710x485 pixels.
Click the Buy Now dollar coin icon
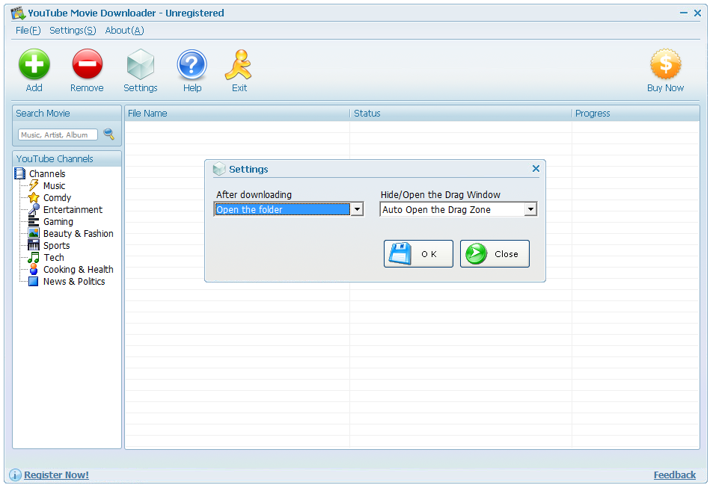click(x=665, y=64)
